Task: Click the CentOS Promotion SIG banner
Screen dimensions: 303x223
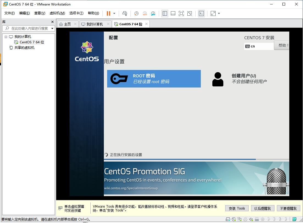Action: pos(196,178)
